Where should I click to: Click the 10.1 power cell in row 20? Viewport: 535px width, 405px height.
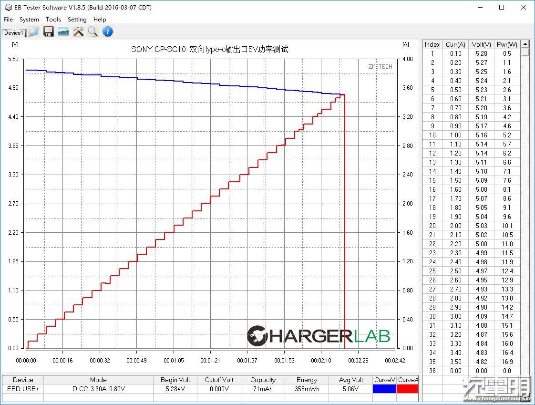click(x=507, y=226)
